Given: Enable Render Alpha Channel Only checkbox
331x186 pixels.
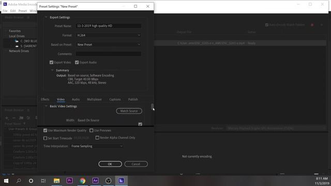Looking at the screenshot, I should coord(97,138).
